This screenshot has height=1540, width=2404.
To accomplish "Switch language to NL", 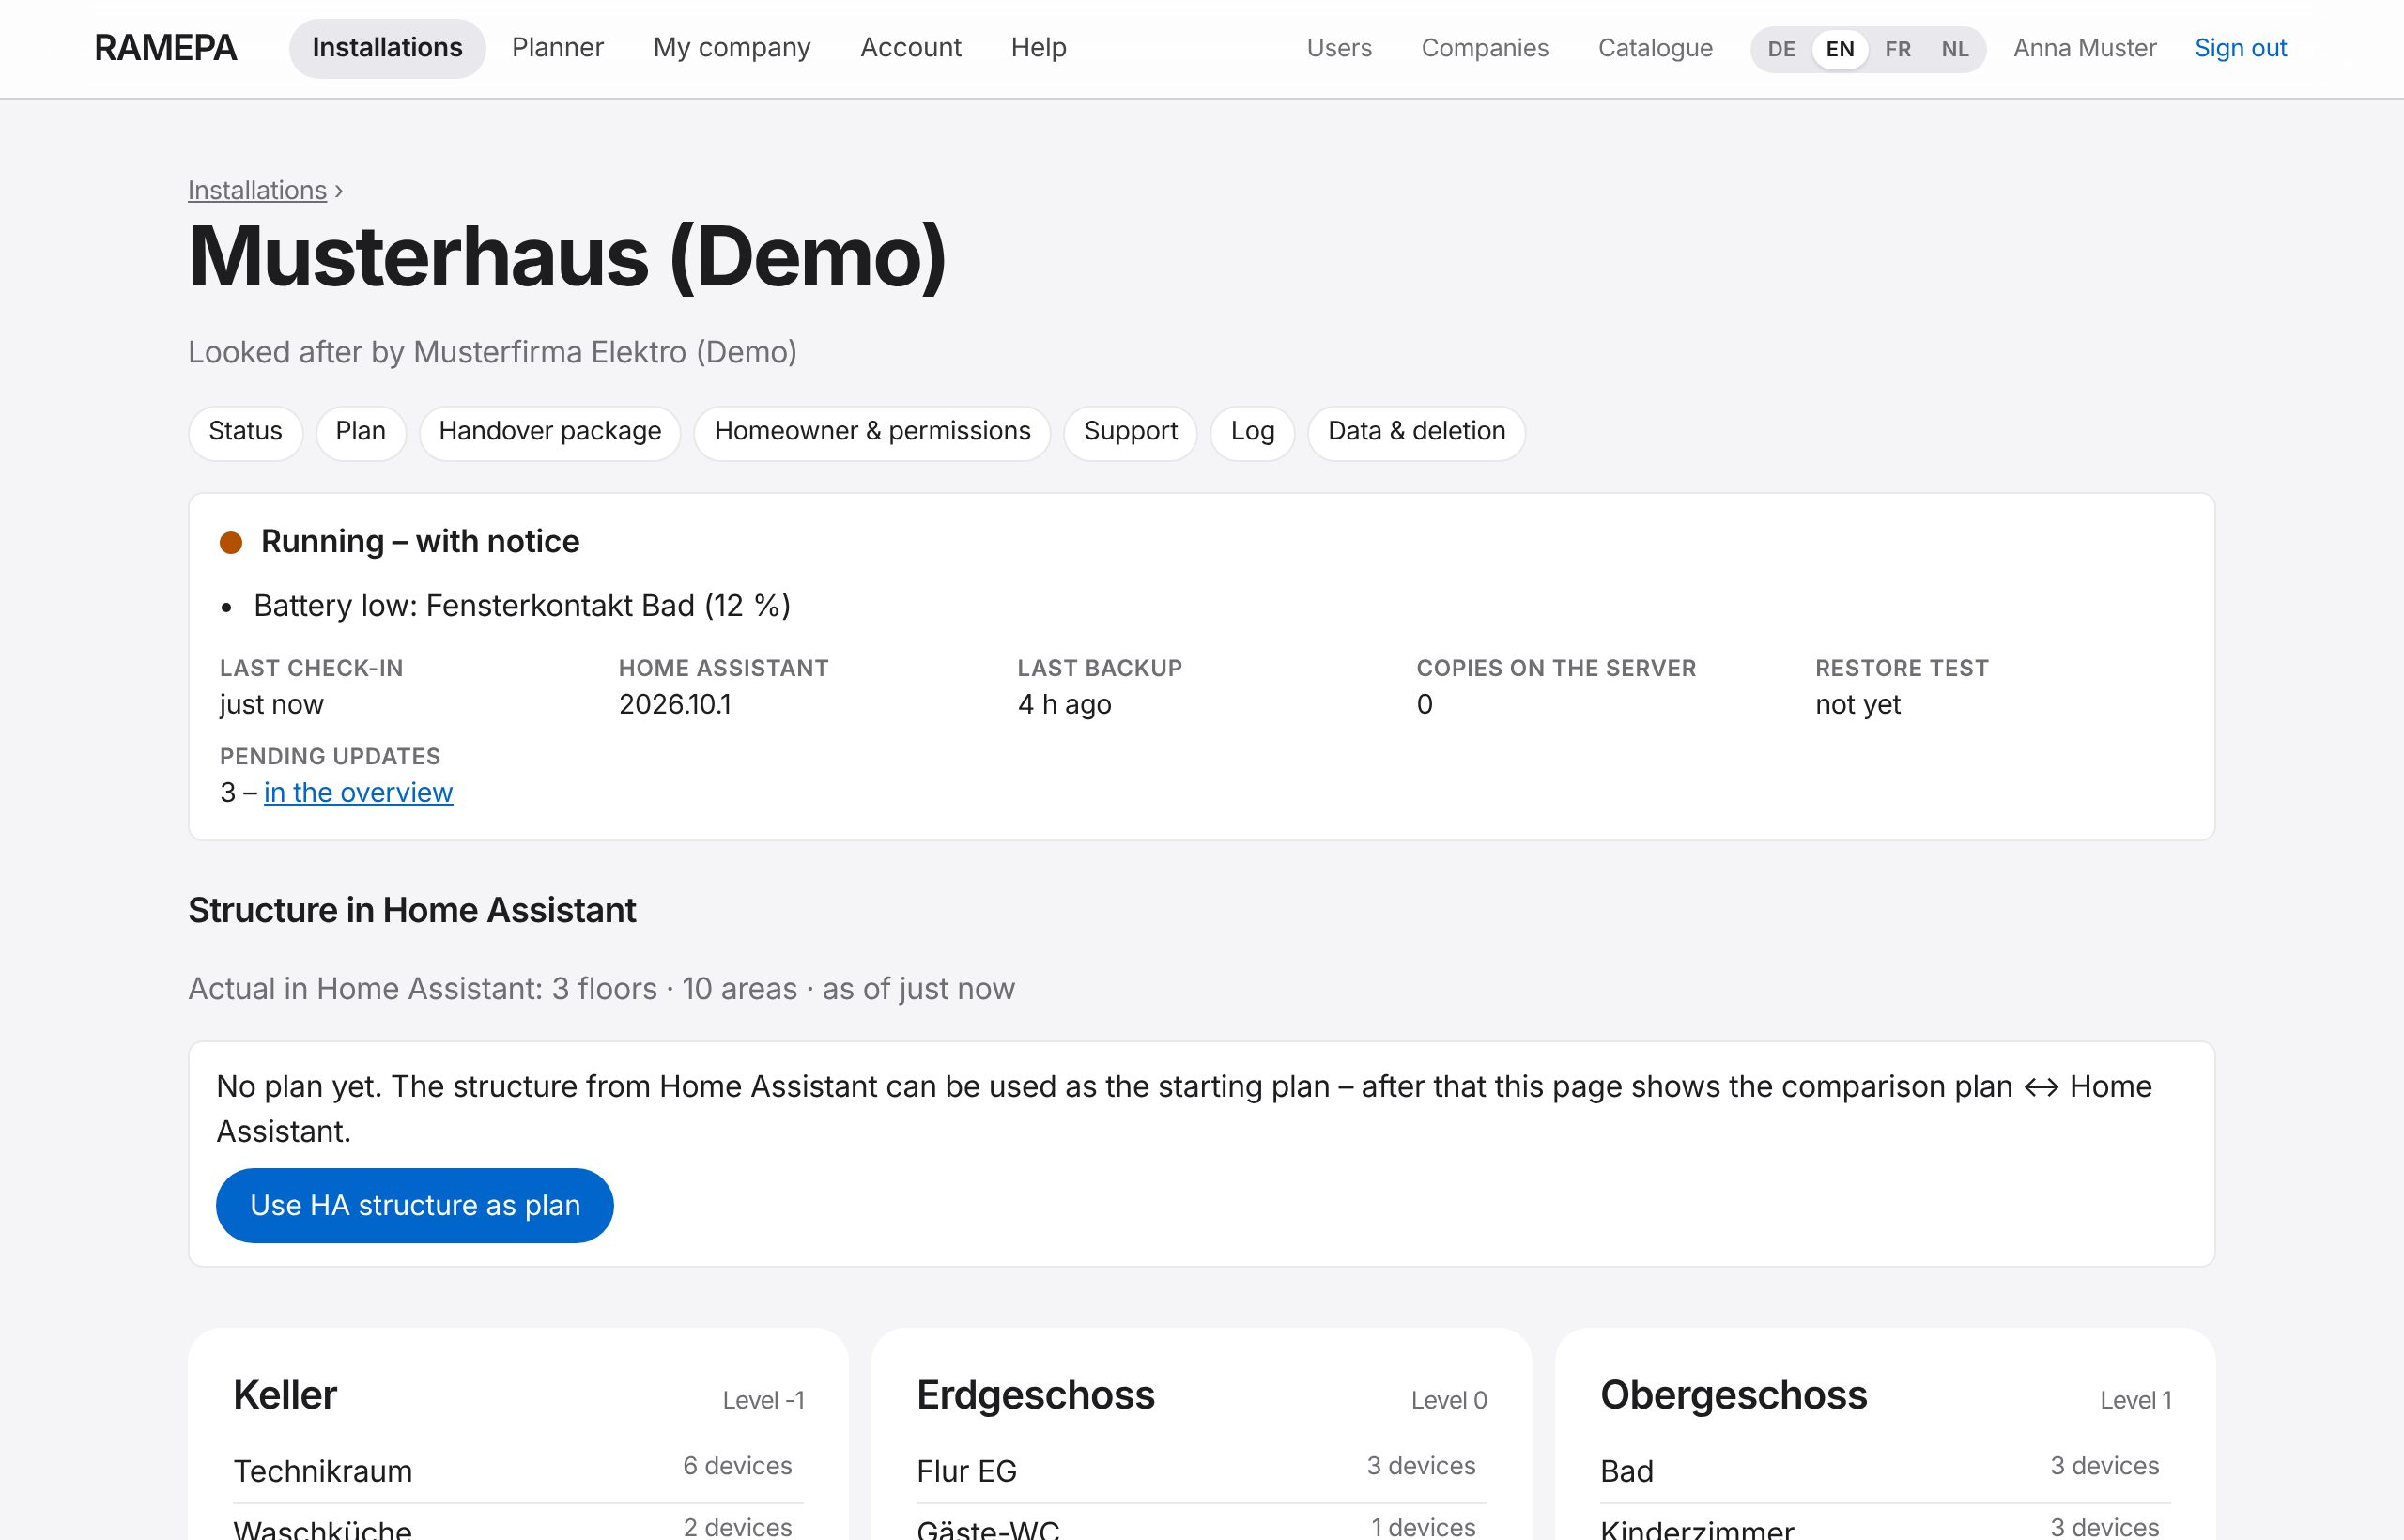I will [1955, 49].
